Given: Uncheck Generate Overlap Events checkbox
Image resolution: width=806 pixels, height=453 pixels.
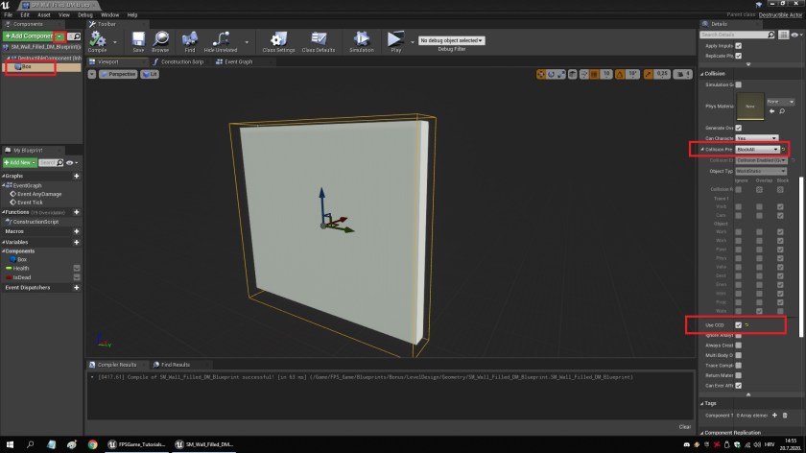Looking at the screenshot, I should [738, 128].
